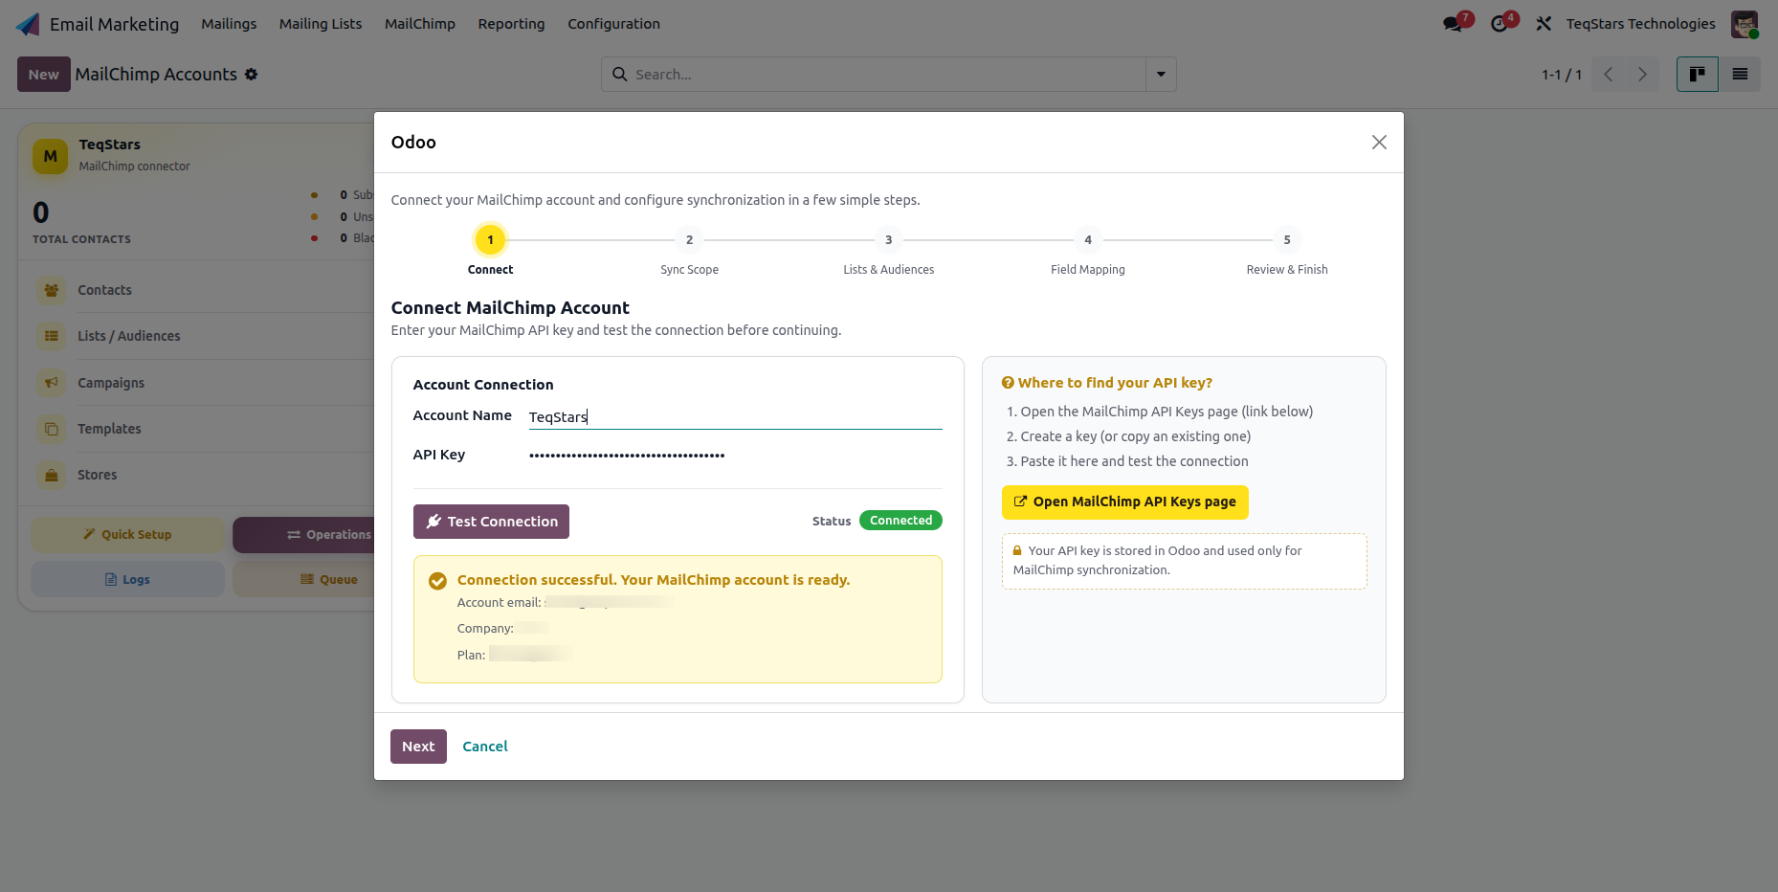Screen dimensions: 1778x892
Task: Select wizard step 4 Field Mapping
Action: (x=1088, y=240)
